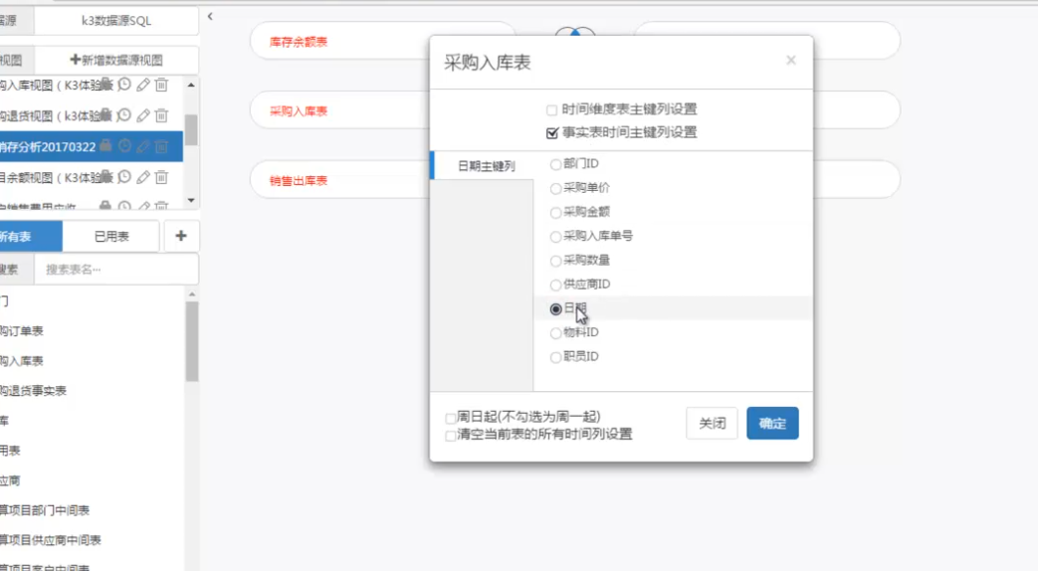Switch to 所有表 tab

(x=31, y=236)
